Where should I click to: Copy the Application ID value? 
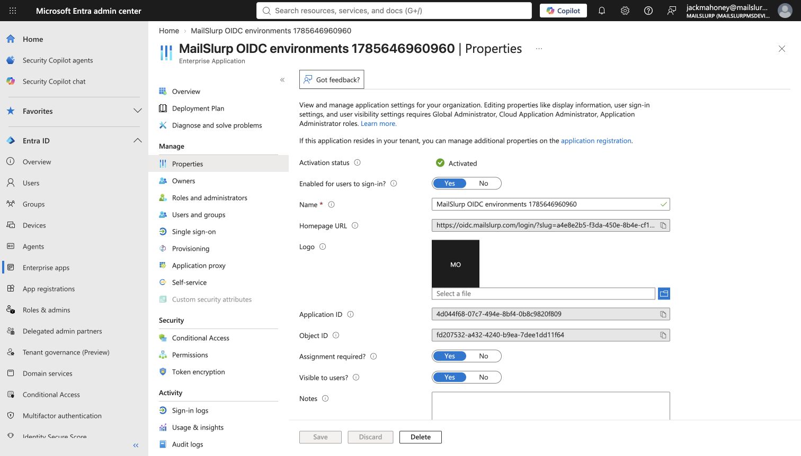[663, 314]
